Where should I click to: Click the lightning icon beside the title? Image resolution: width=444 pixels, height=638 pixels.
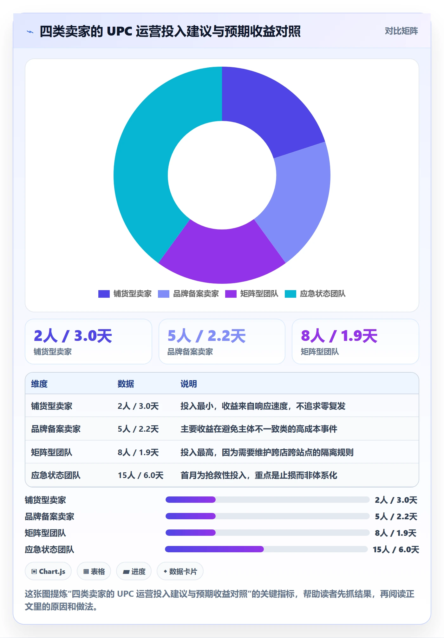(x=30, y=32)
